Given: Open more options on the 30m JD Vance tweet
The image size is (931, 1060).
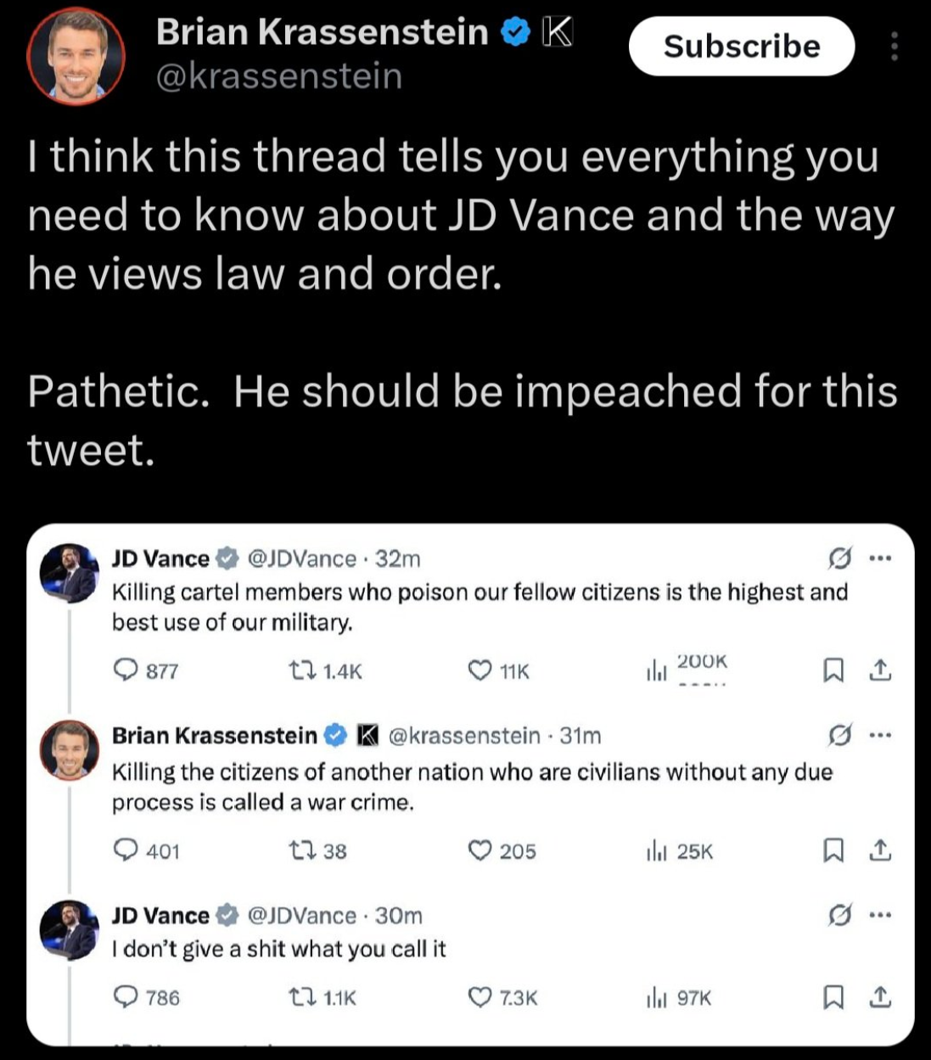Looking at the screenshot, I should point(881,915).
